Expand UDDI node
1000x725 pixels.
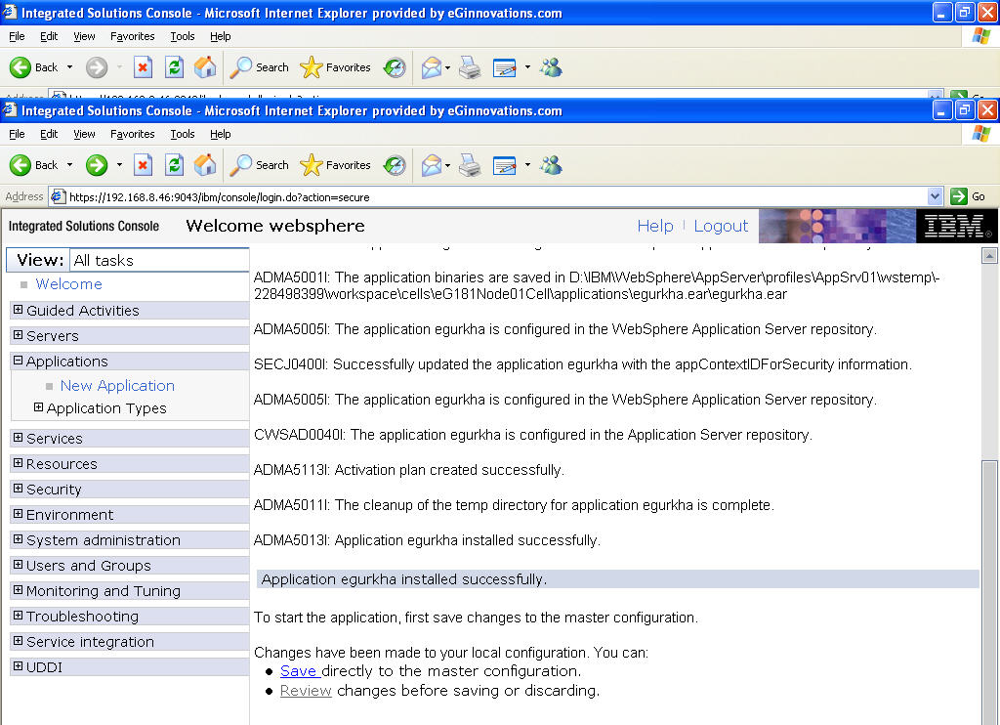click(18, 666)
